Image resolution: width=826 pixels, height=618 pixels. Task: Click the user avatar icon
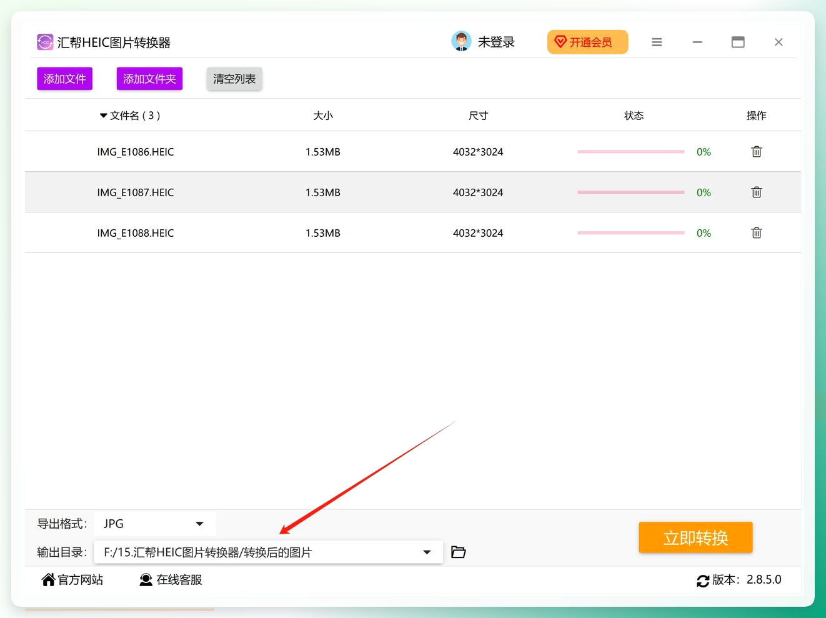coord(461,42)
